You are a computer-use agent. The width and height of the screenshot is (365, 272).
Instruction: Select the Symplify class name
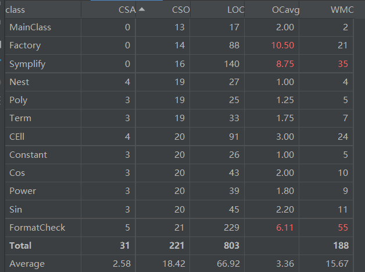click(x=27, y=63)
